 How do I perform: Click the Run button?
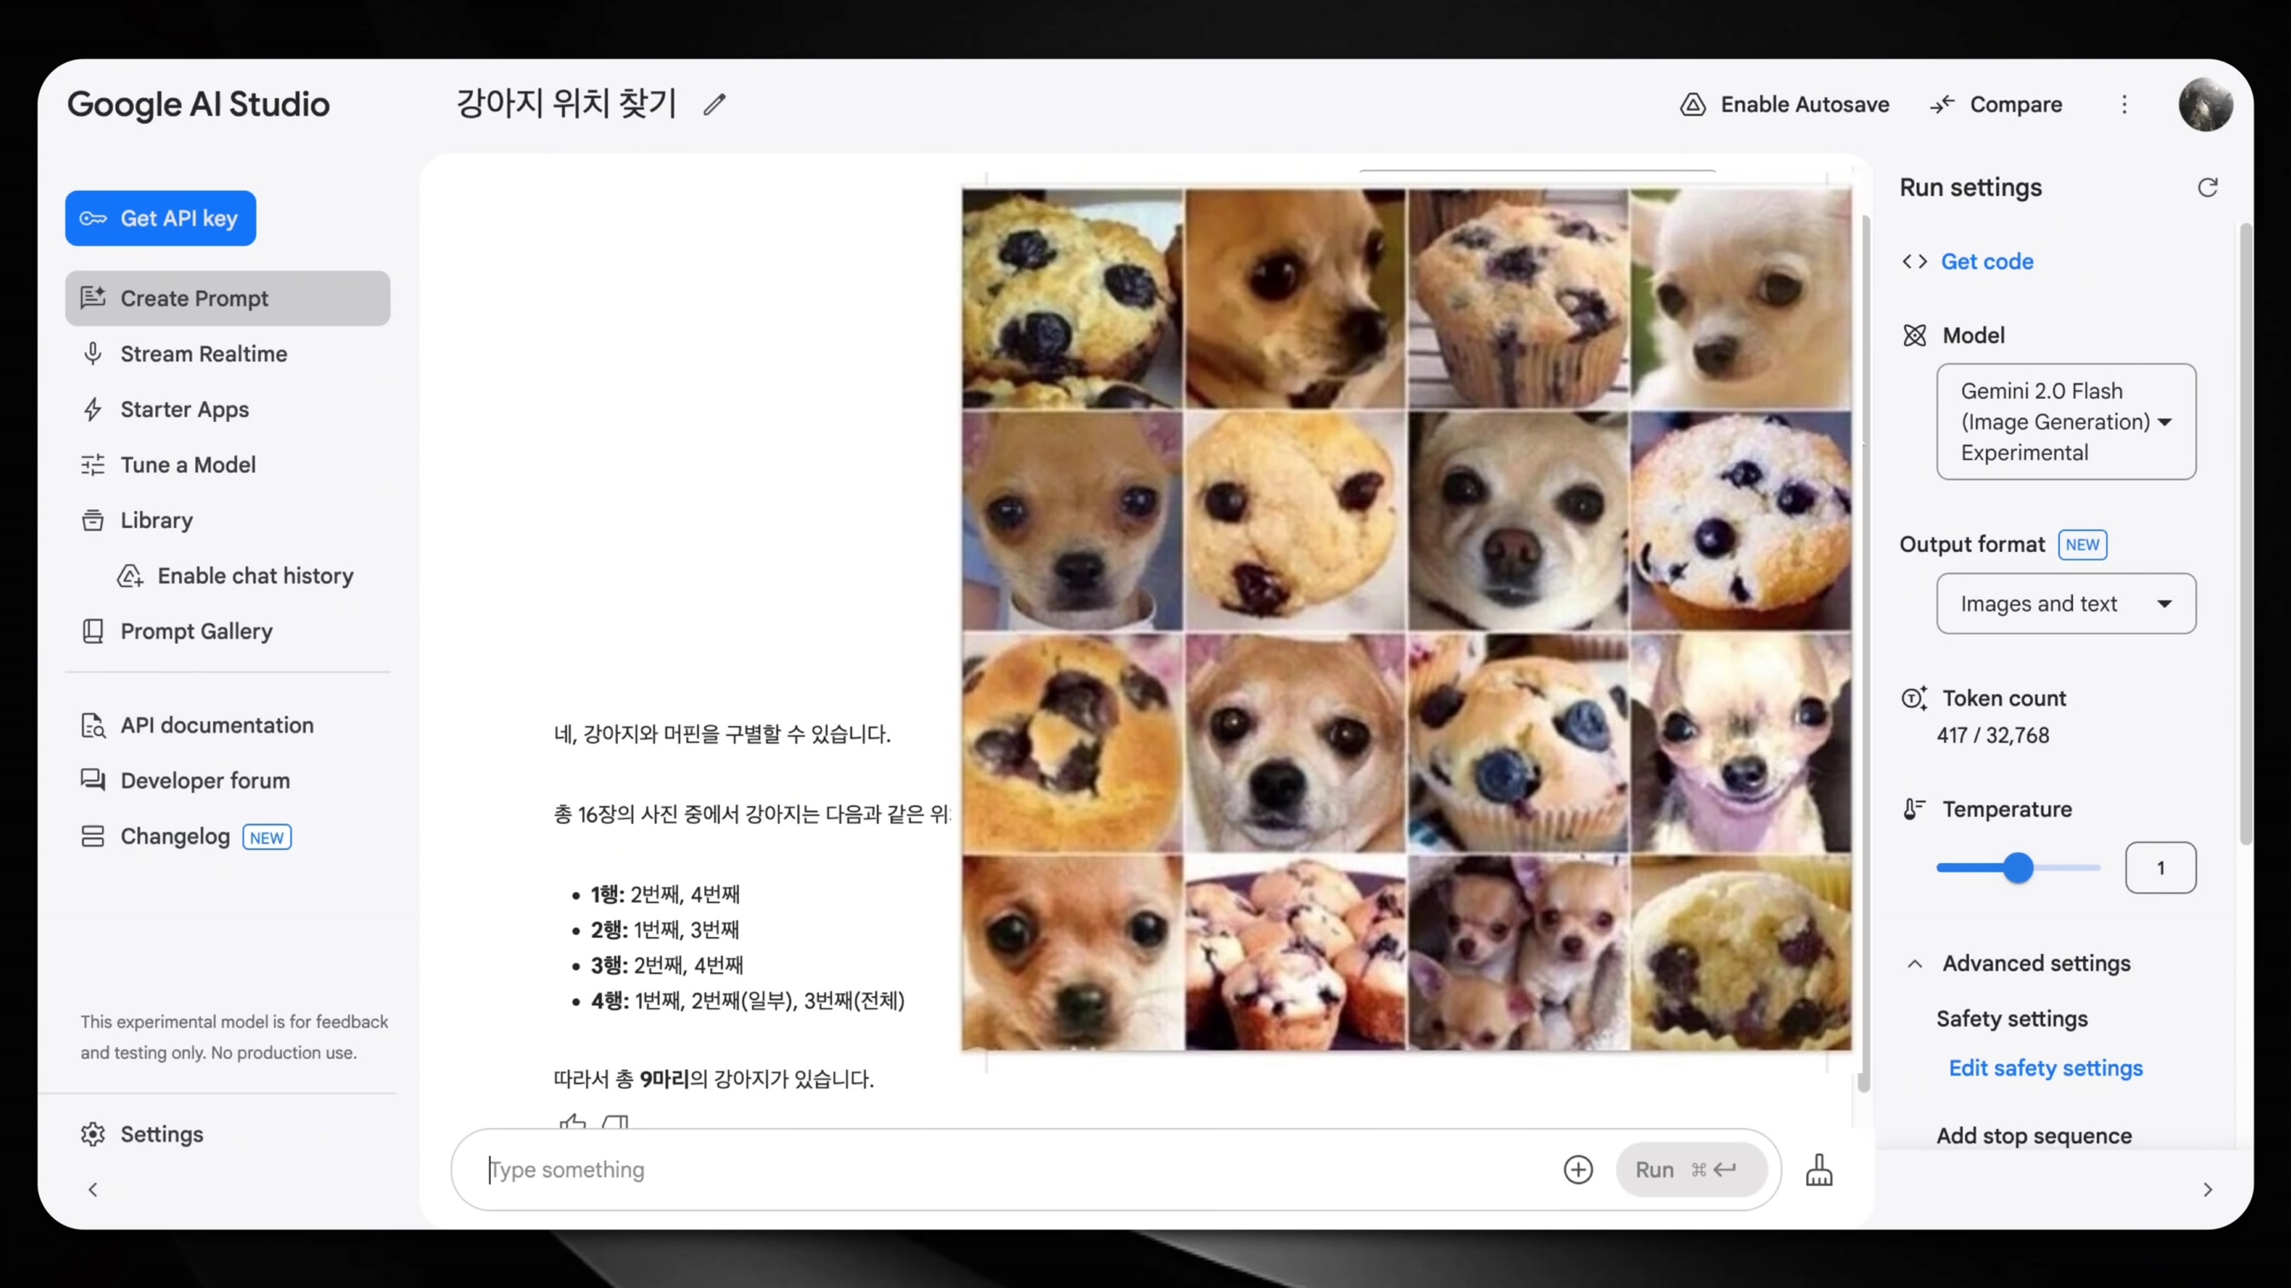[x=1690, y=1170]
